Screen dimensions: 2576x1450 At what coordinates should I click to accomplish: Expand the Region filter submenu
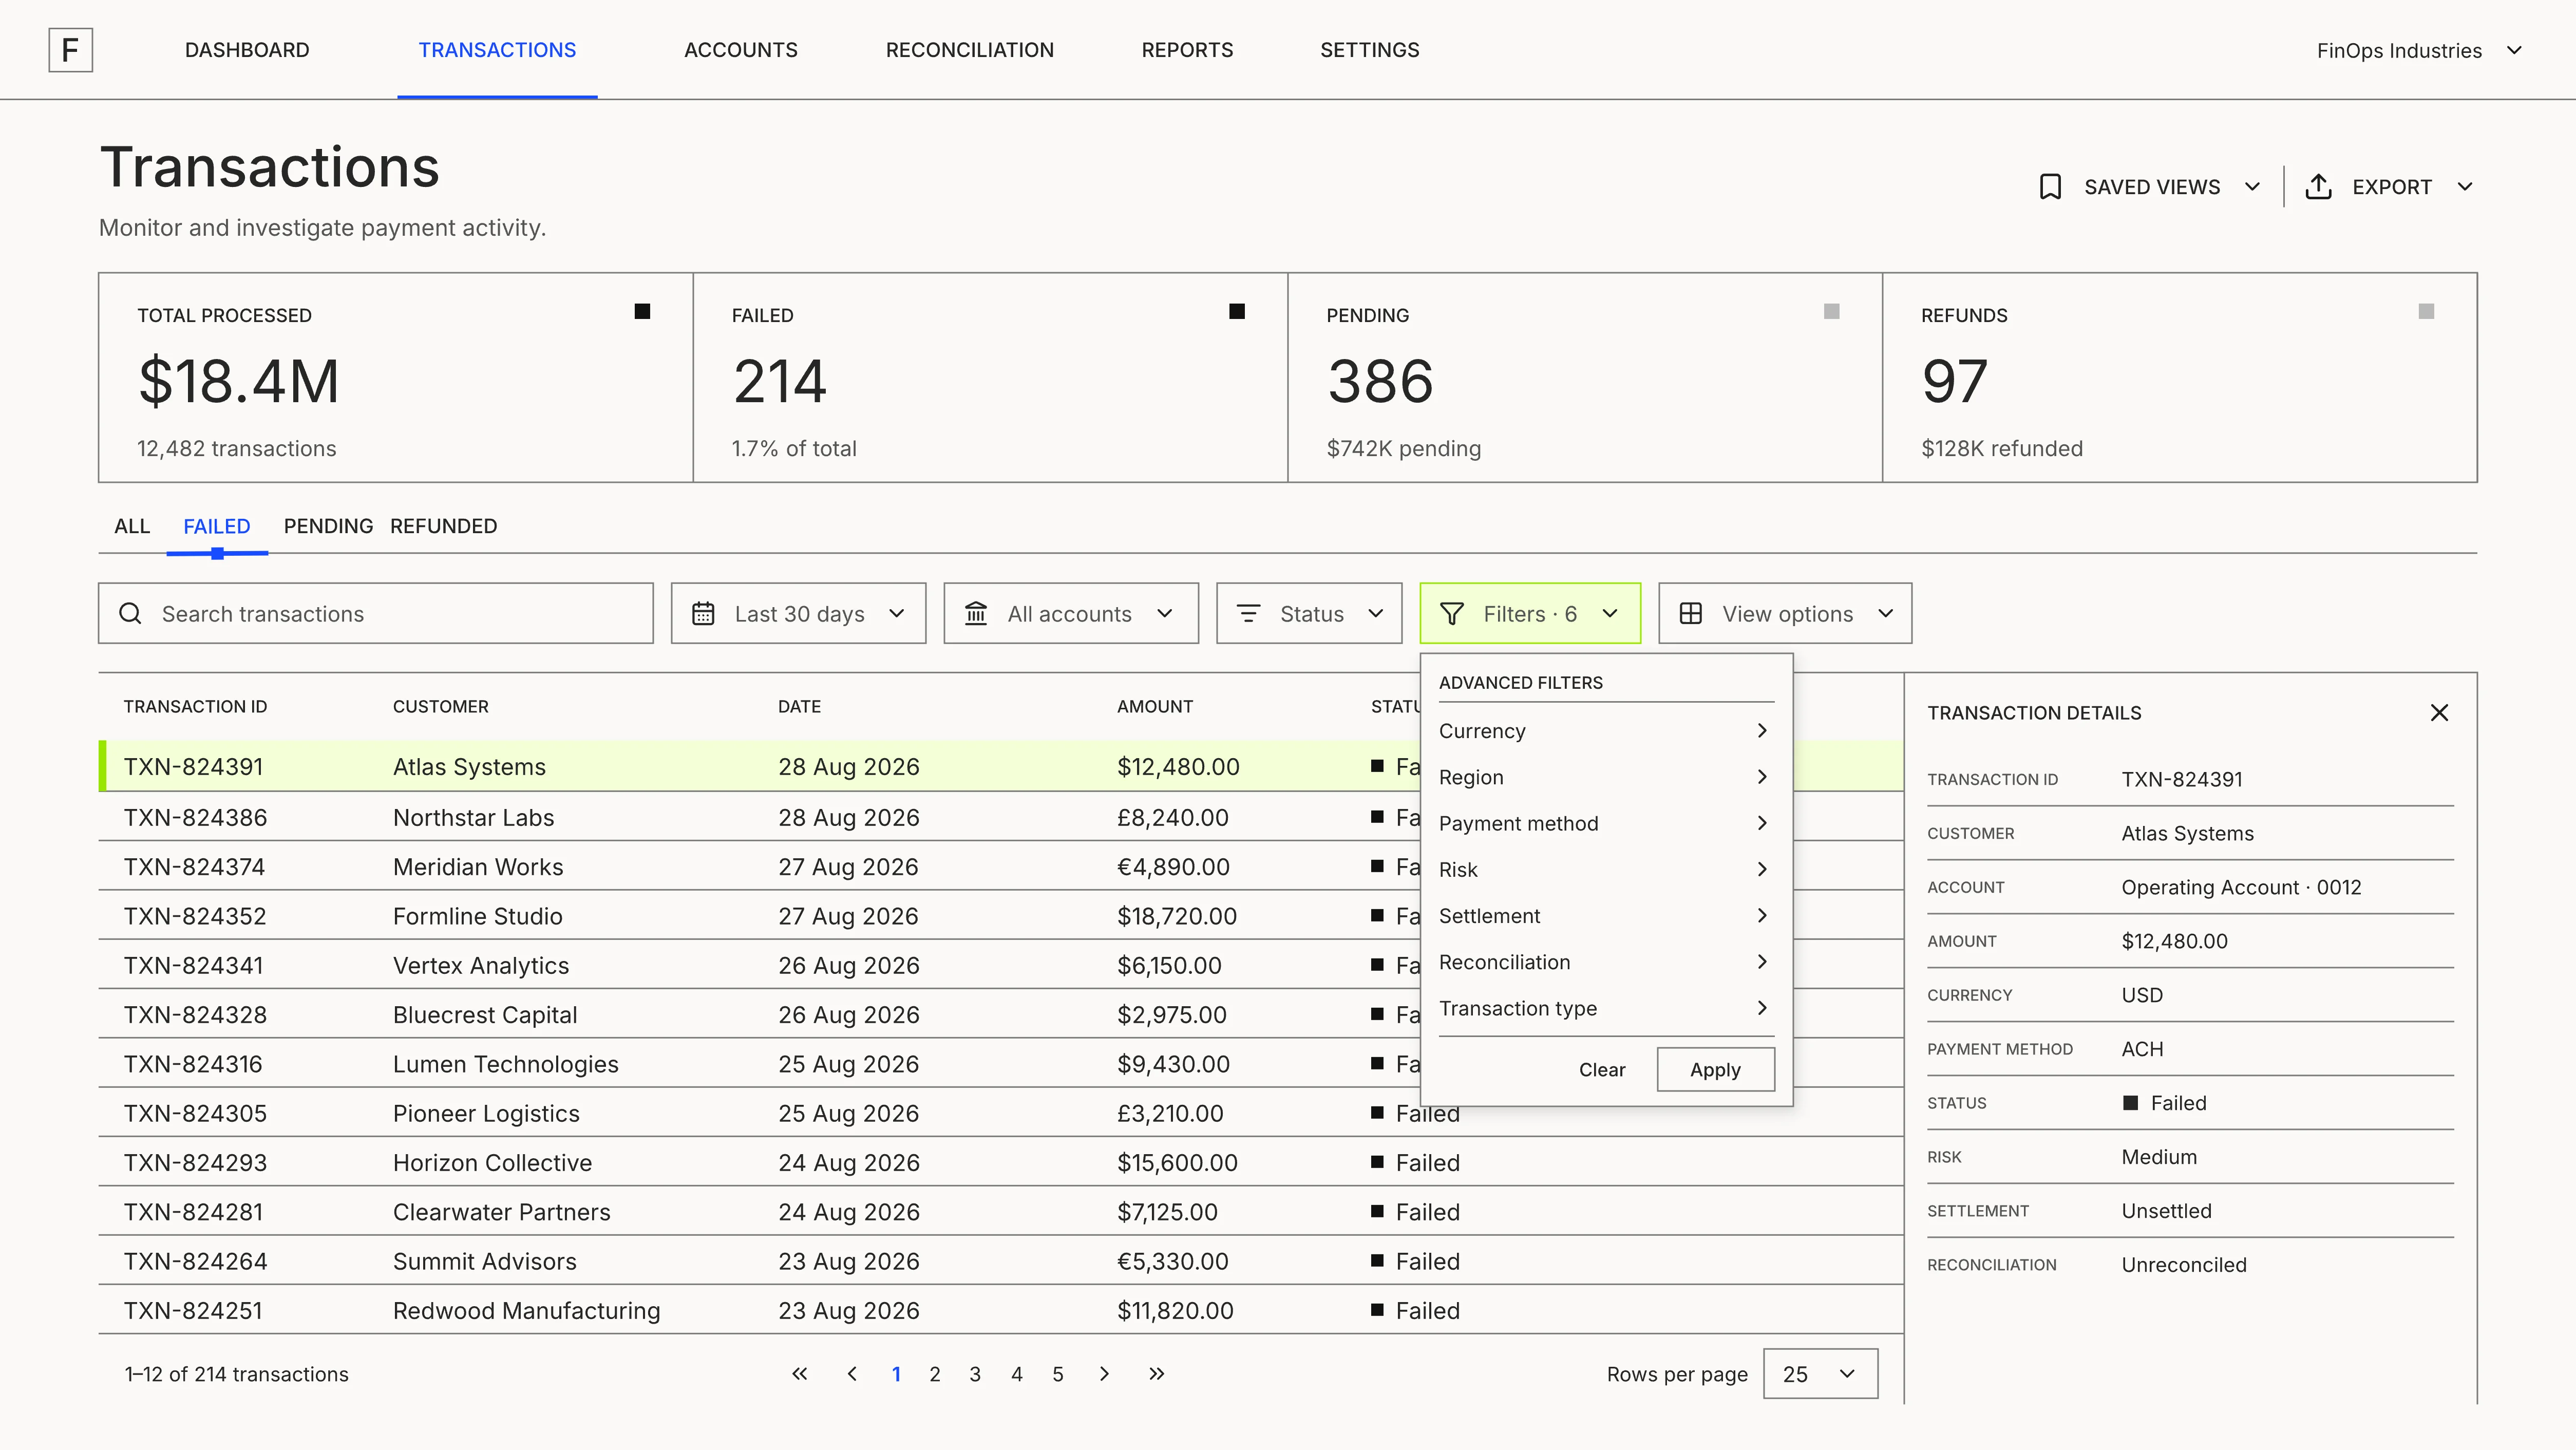pyautogui.click(x=1605, y=776)
